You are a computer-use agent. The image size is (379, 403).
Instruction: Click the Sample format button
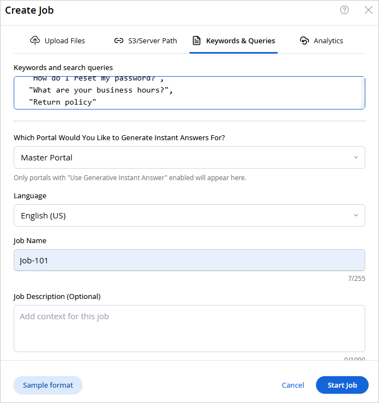pos(48,385)
